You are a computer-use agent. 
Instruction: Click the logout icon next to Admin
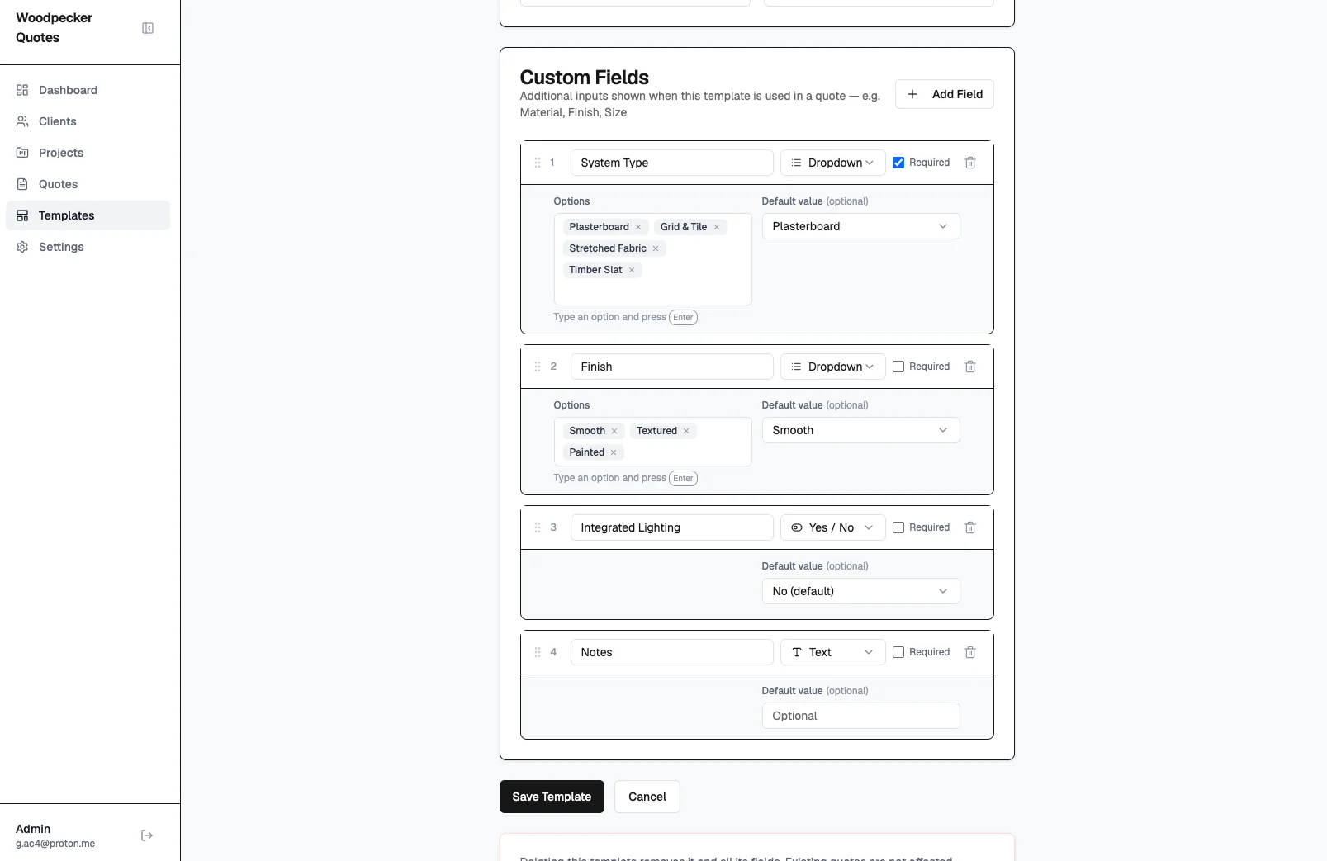point(147,835)
